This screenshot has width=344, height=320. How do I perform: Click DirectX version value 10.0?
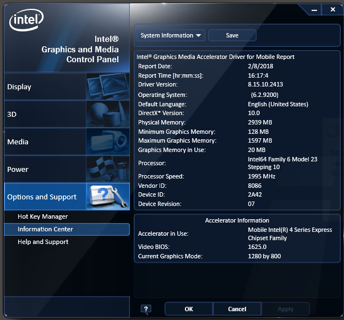coord(254,113)
